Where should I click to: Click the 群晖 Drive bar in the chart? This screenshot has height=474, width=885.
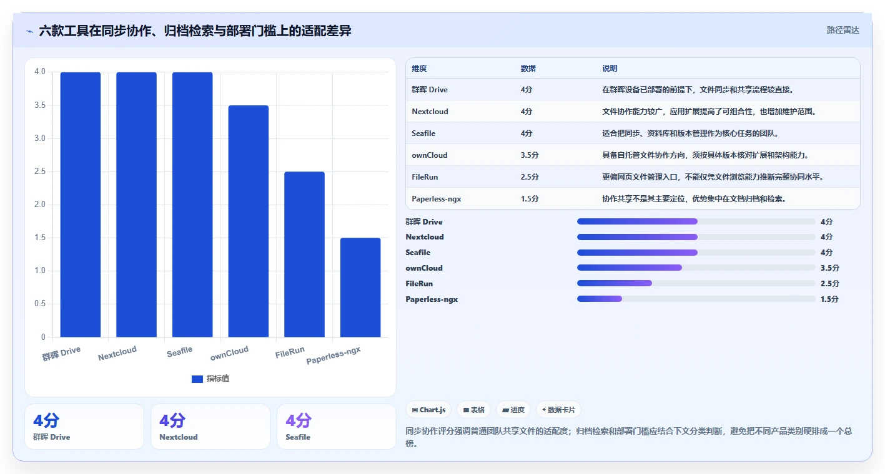click(x=80, y=205)
